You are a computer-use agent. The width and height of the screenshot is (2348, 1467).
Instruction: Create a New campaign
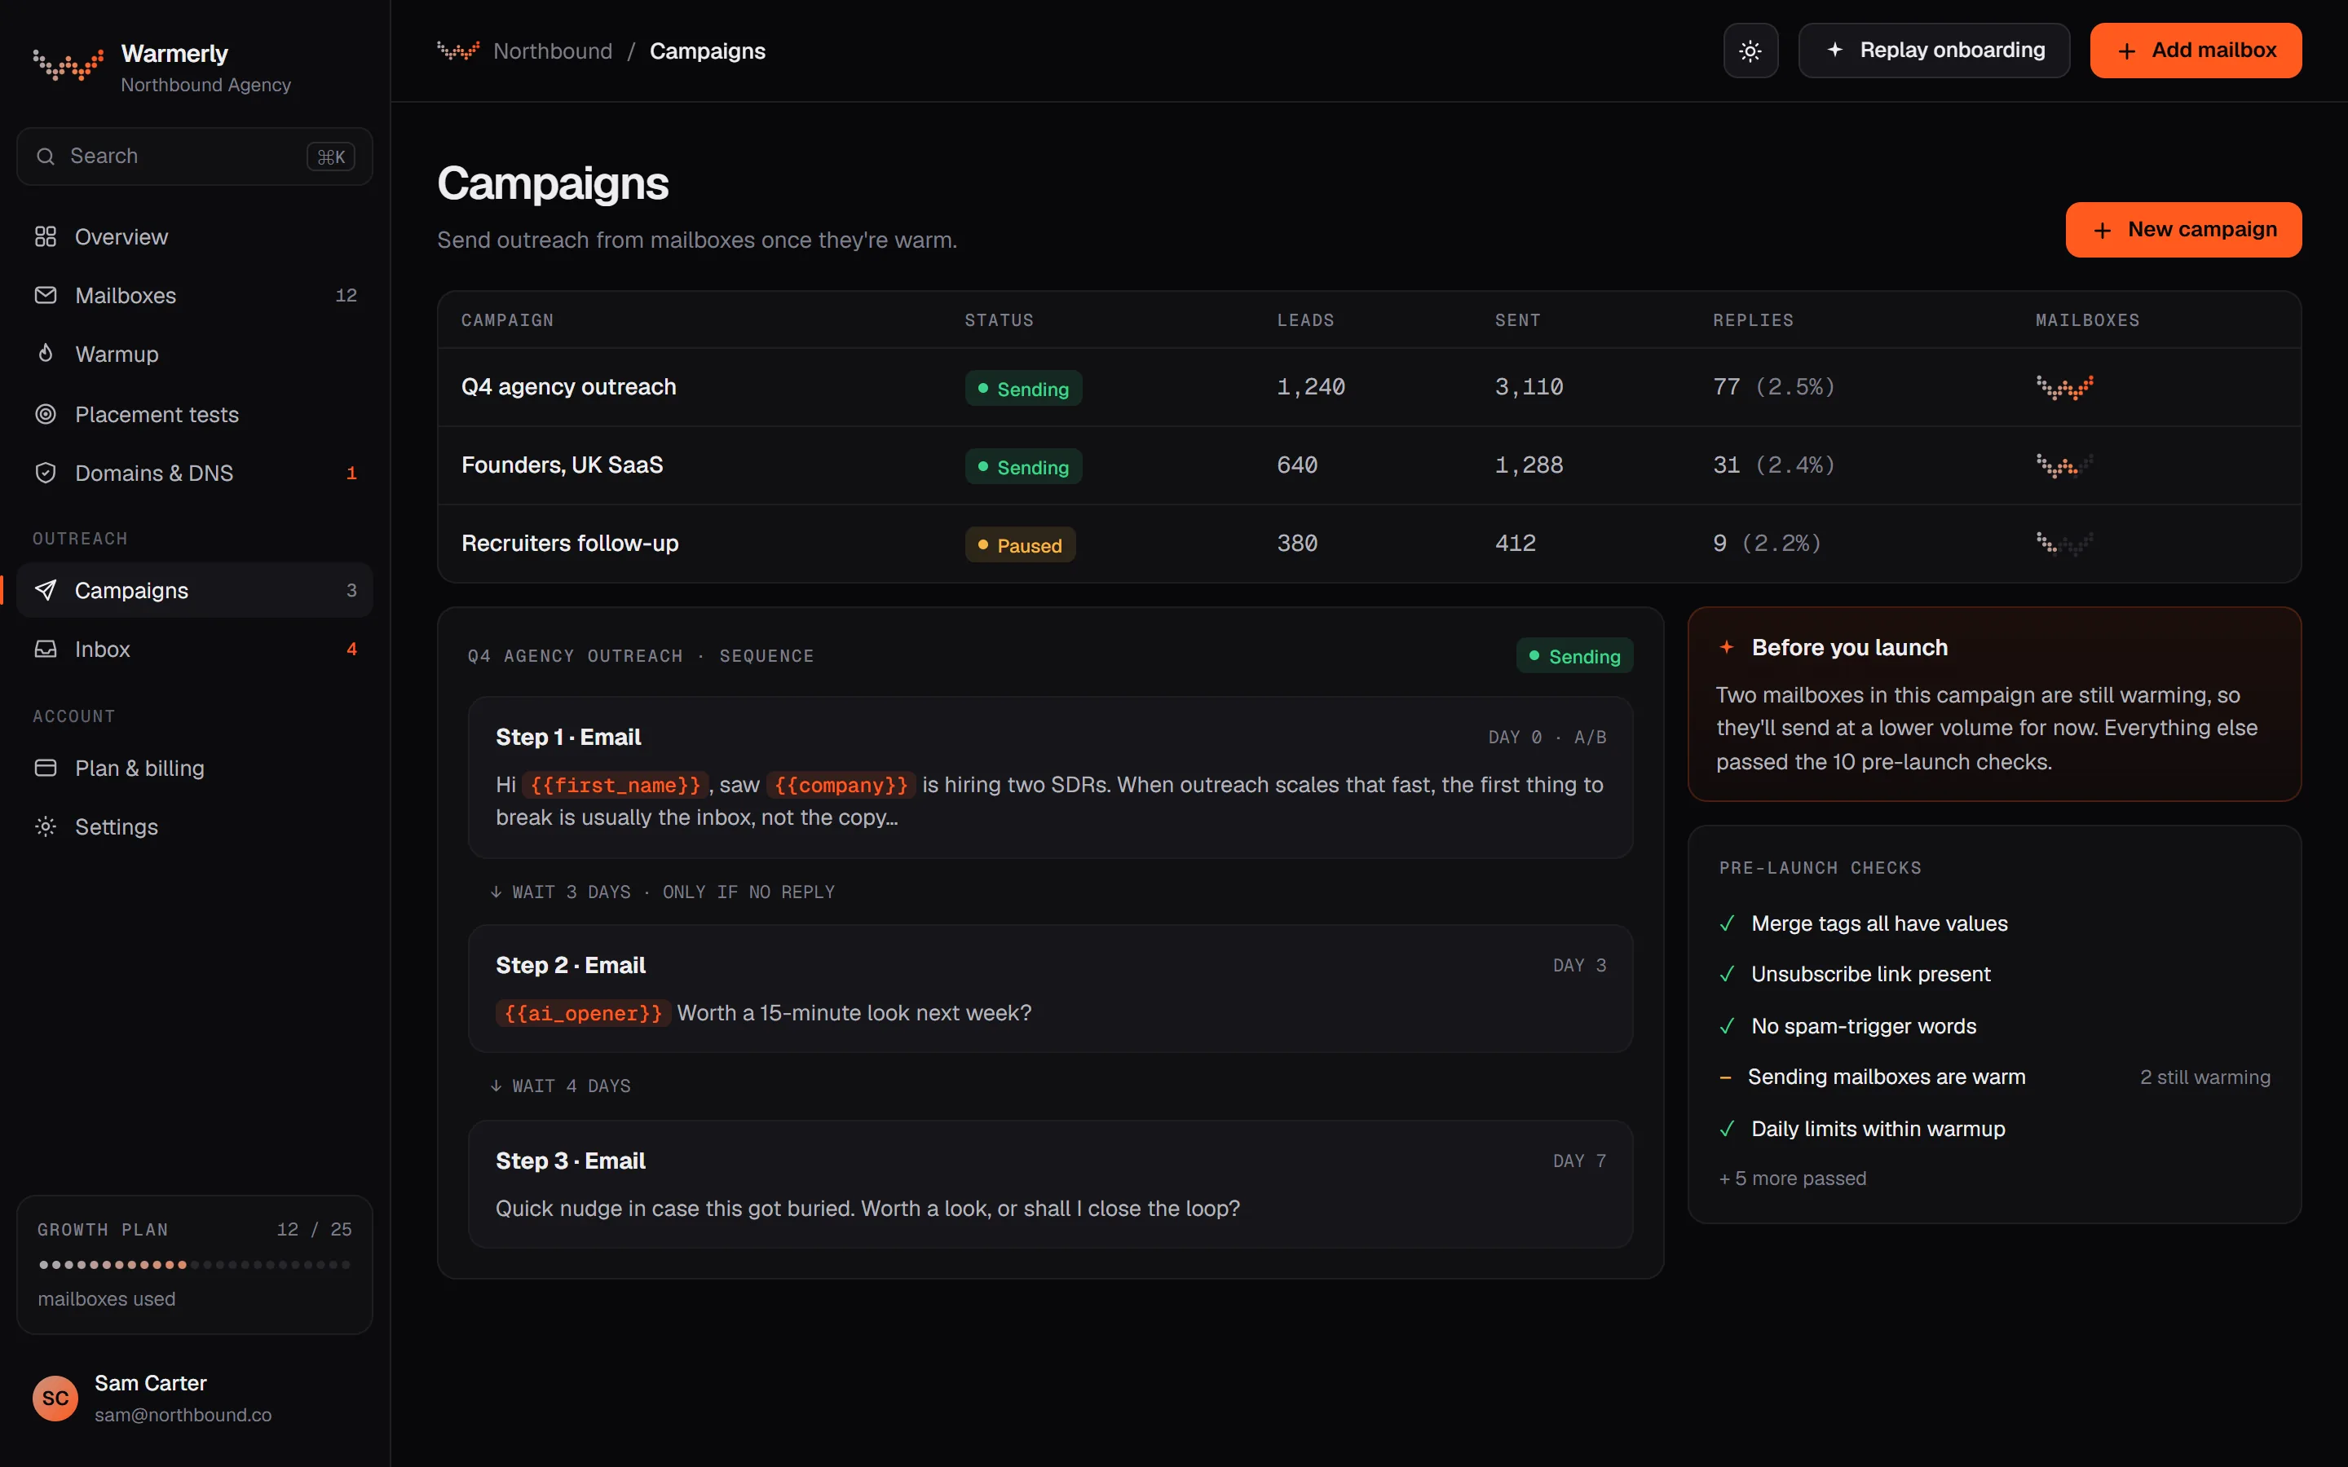point(2183,230)
